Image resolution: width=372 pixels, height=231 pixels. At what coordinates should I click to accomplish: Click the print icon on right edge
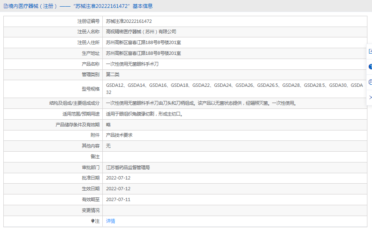(370, 82)
